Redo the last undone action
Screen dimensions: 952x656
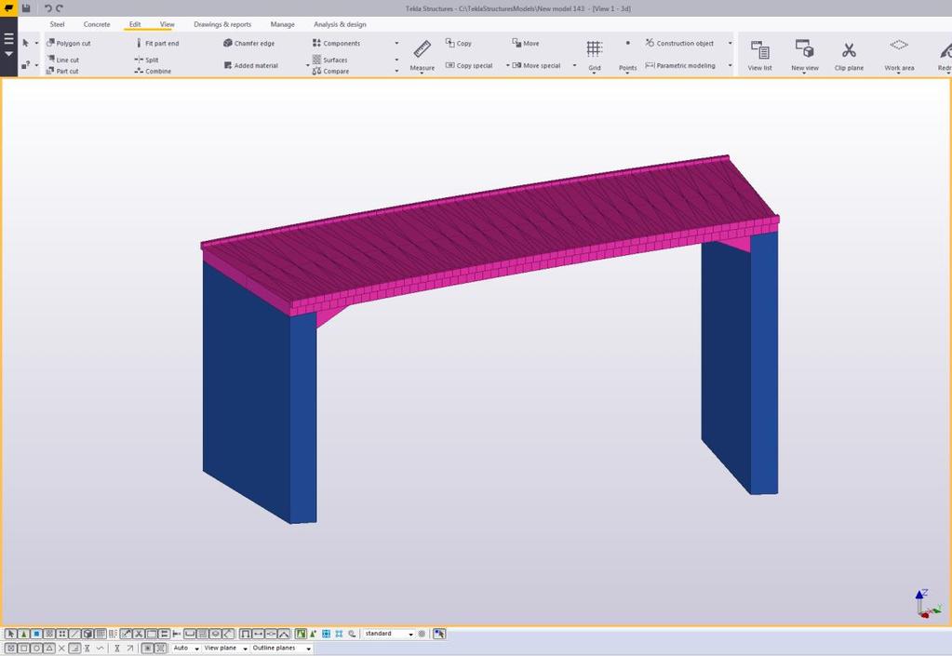click(59, 7)
